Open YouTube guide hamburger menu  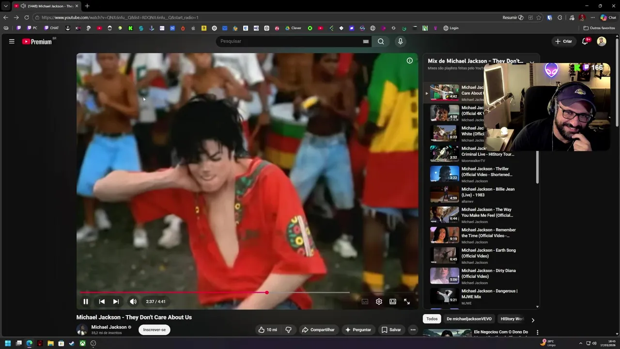(12, 41)
